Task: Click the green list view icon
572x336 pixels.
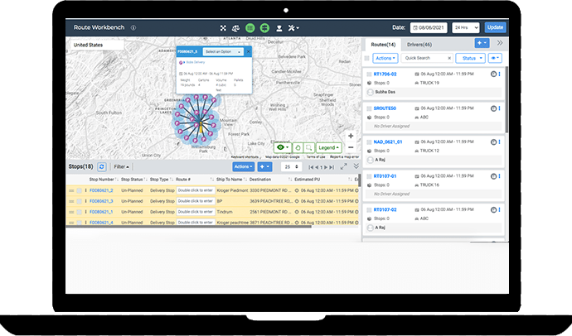Action: (250, 27)
